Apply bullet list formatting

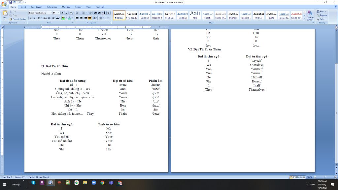(x=77, y=13)
